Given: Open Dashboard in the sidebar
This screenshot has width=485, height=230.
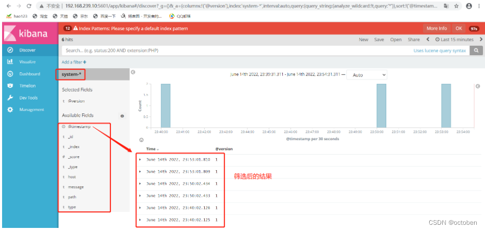Looking at the screenshot, I should pos(30,74).
